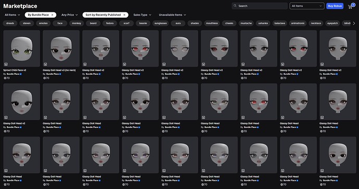The height and width of the screenshot is (189, 359).
Task: Click verified badge under Sprout Chibi Face v2
Action: click(x=21, y=74)
